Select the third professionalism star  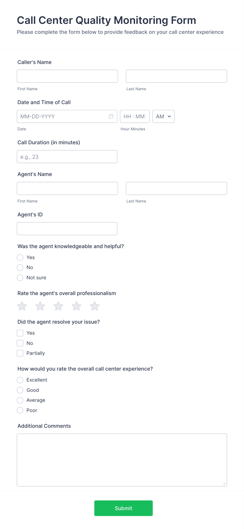click(58, 306)
